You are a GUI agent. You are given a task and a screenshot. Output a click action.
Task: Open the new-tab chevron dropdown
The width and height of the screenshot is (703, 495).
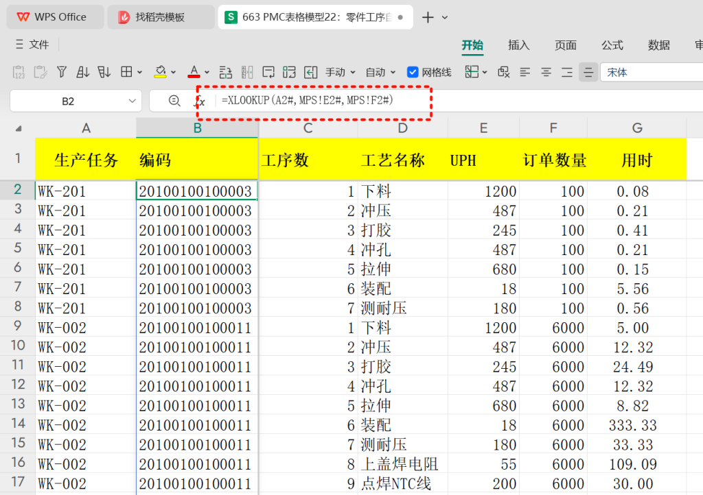pyautogui.click(x=445, y=17)
